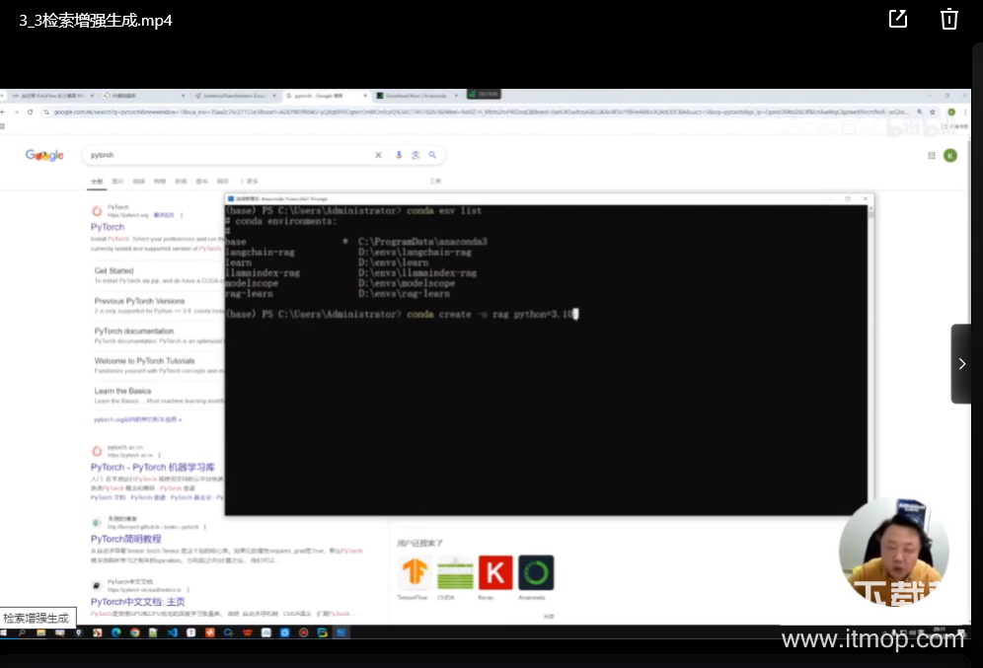
Task: Open the 'PyTorch - PyTorch 机器学习库' result
Action: pos(152,467)
